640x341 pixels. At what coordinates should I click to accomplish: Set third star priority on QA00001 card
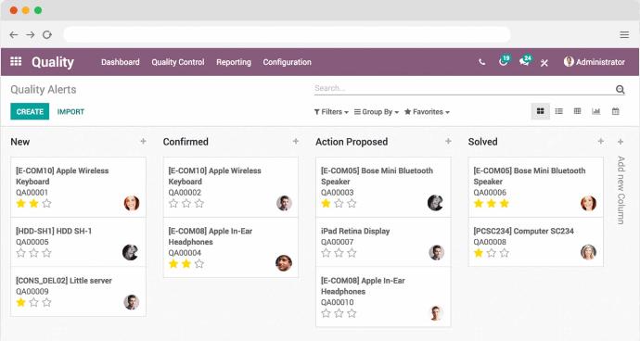click(x=47, y=203)
